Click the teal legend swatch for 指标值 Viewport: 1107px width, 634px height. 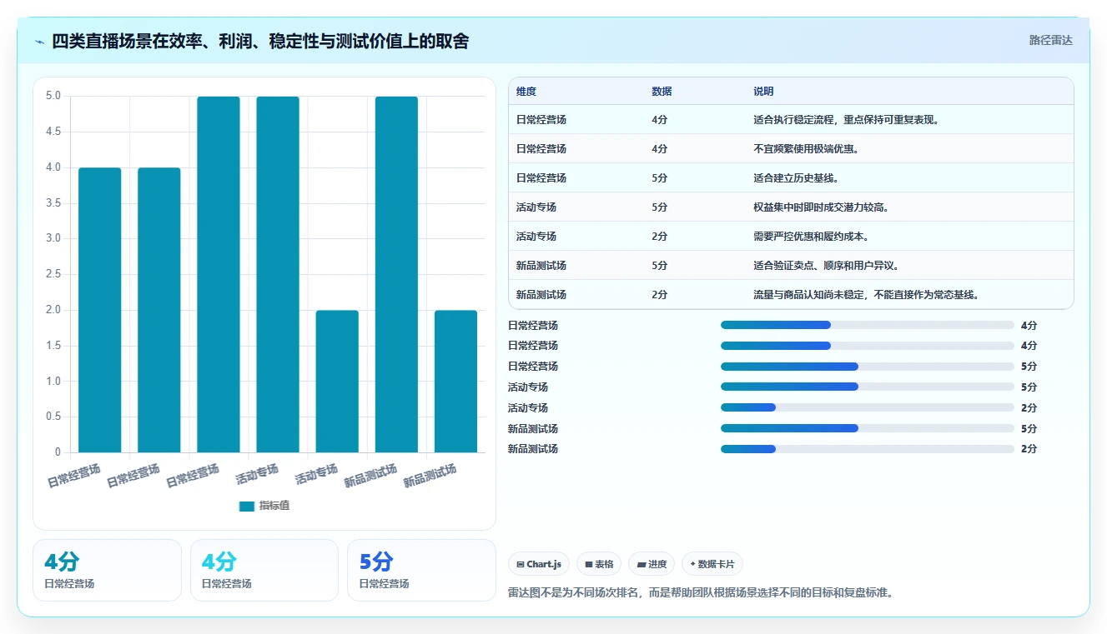pyautogui.click(x=247, y=506)
